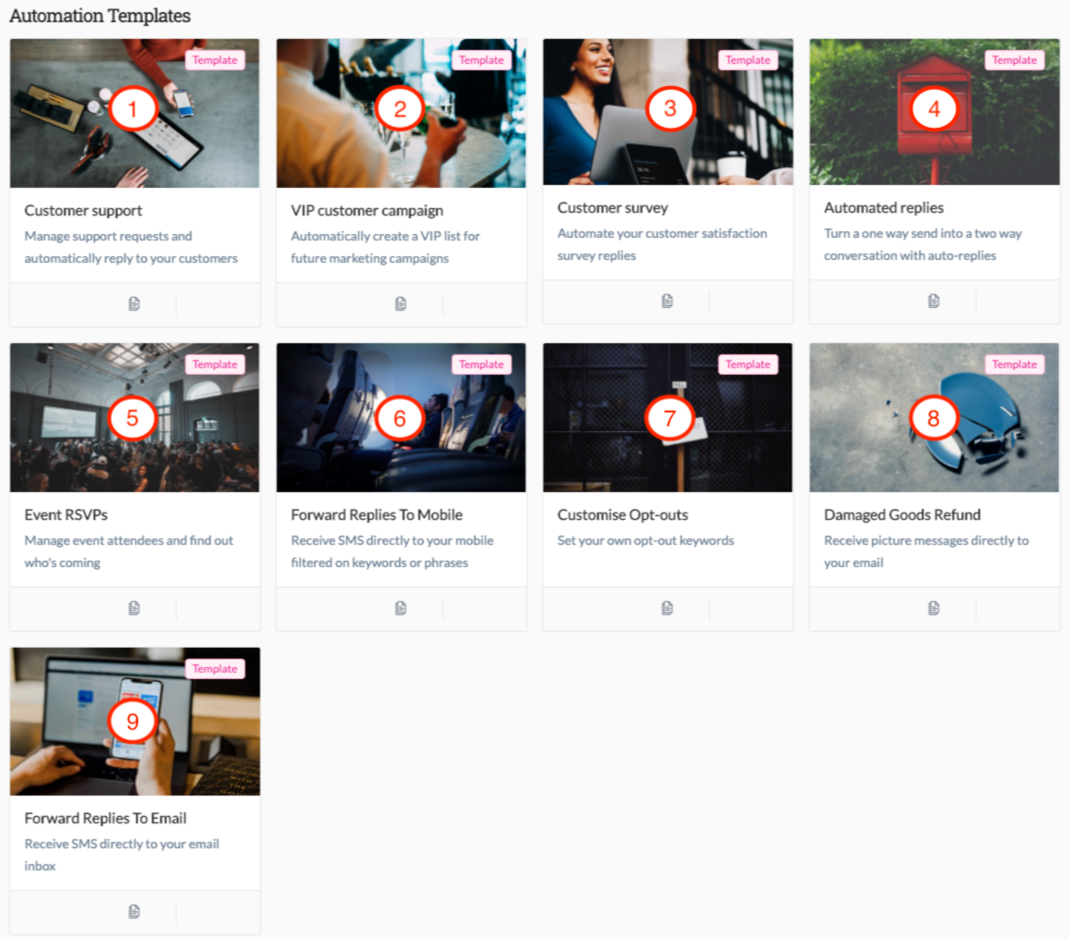This screenshot has height=939, width=1069.
Task: Click the document icon under VIP customer campaign
Action: pyautogui.click(x=401, y=304)
